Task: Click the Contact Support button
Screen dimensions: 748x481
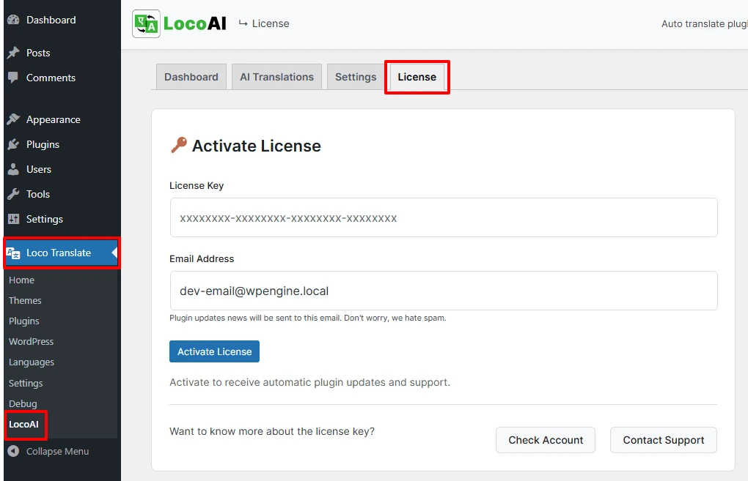Action: click(x=664, y=440)
